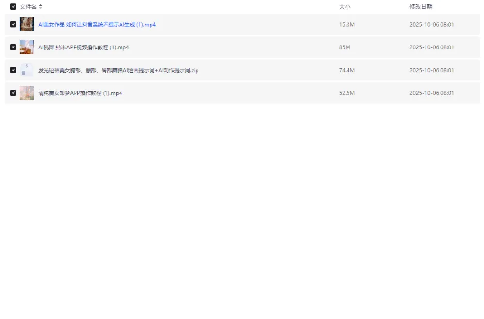Click the sort arrows icon beside 文件名
This screenshot has width=484, height=319.
tap(41, 7)
